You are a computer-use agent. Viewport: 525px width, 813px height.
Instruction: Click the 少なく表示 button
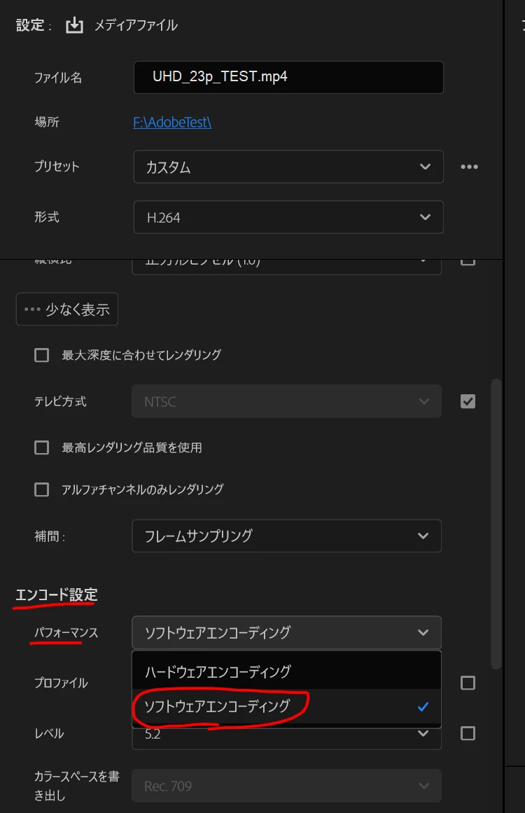(67, 309)
